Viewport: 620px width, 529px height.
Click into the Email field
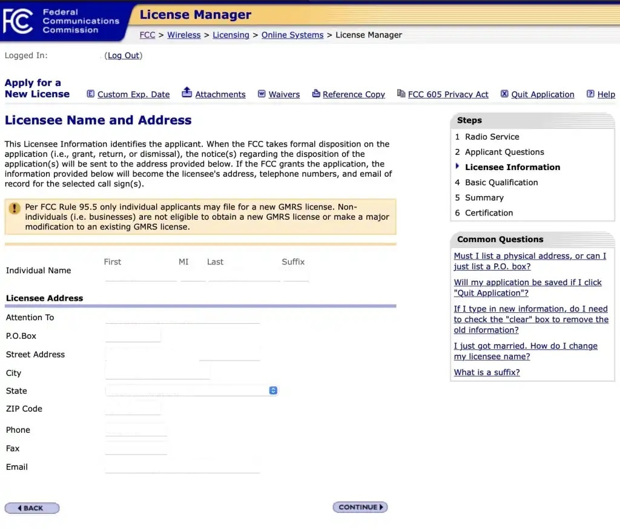pos(182,466)
